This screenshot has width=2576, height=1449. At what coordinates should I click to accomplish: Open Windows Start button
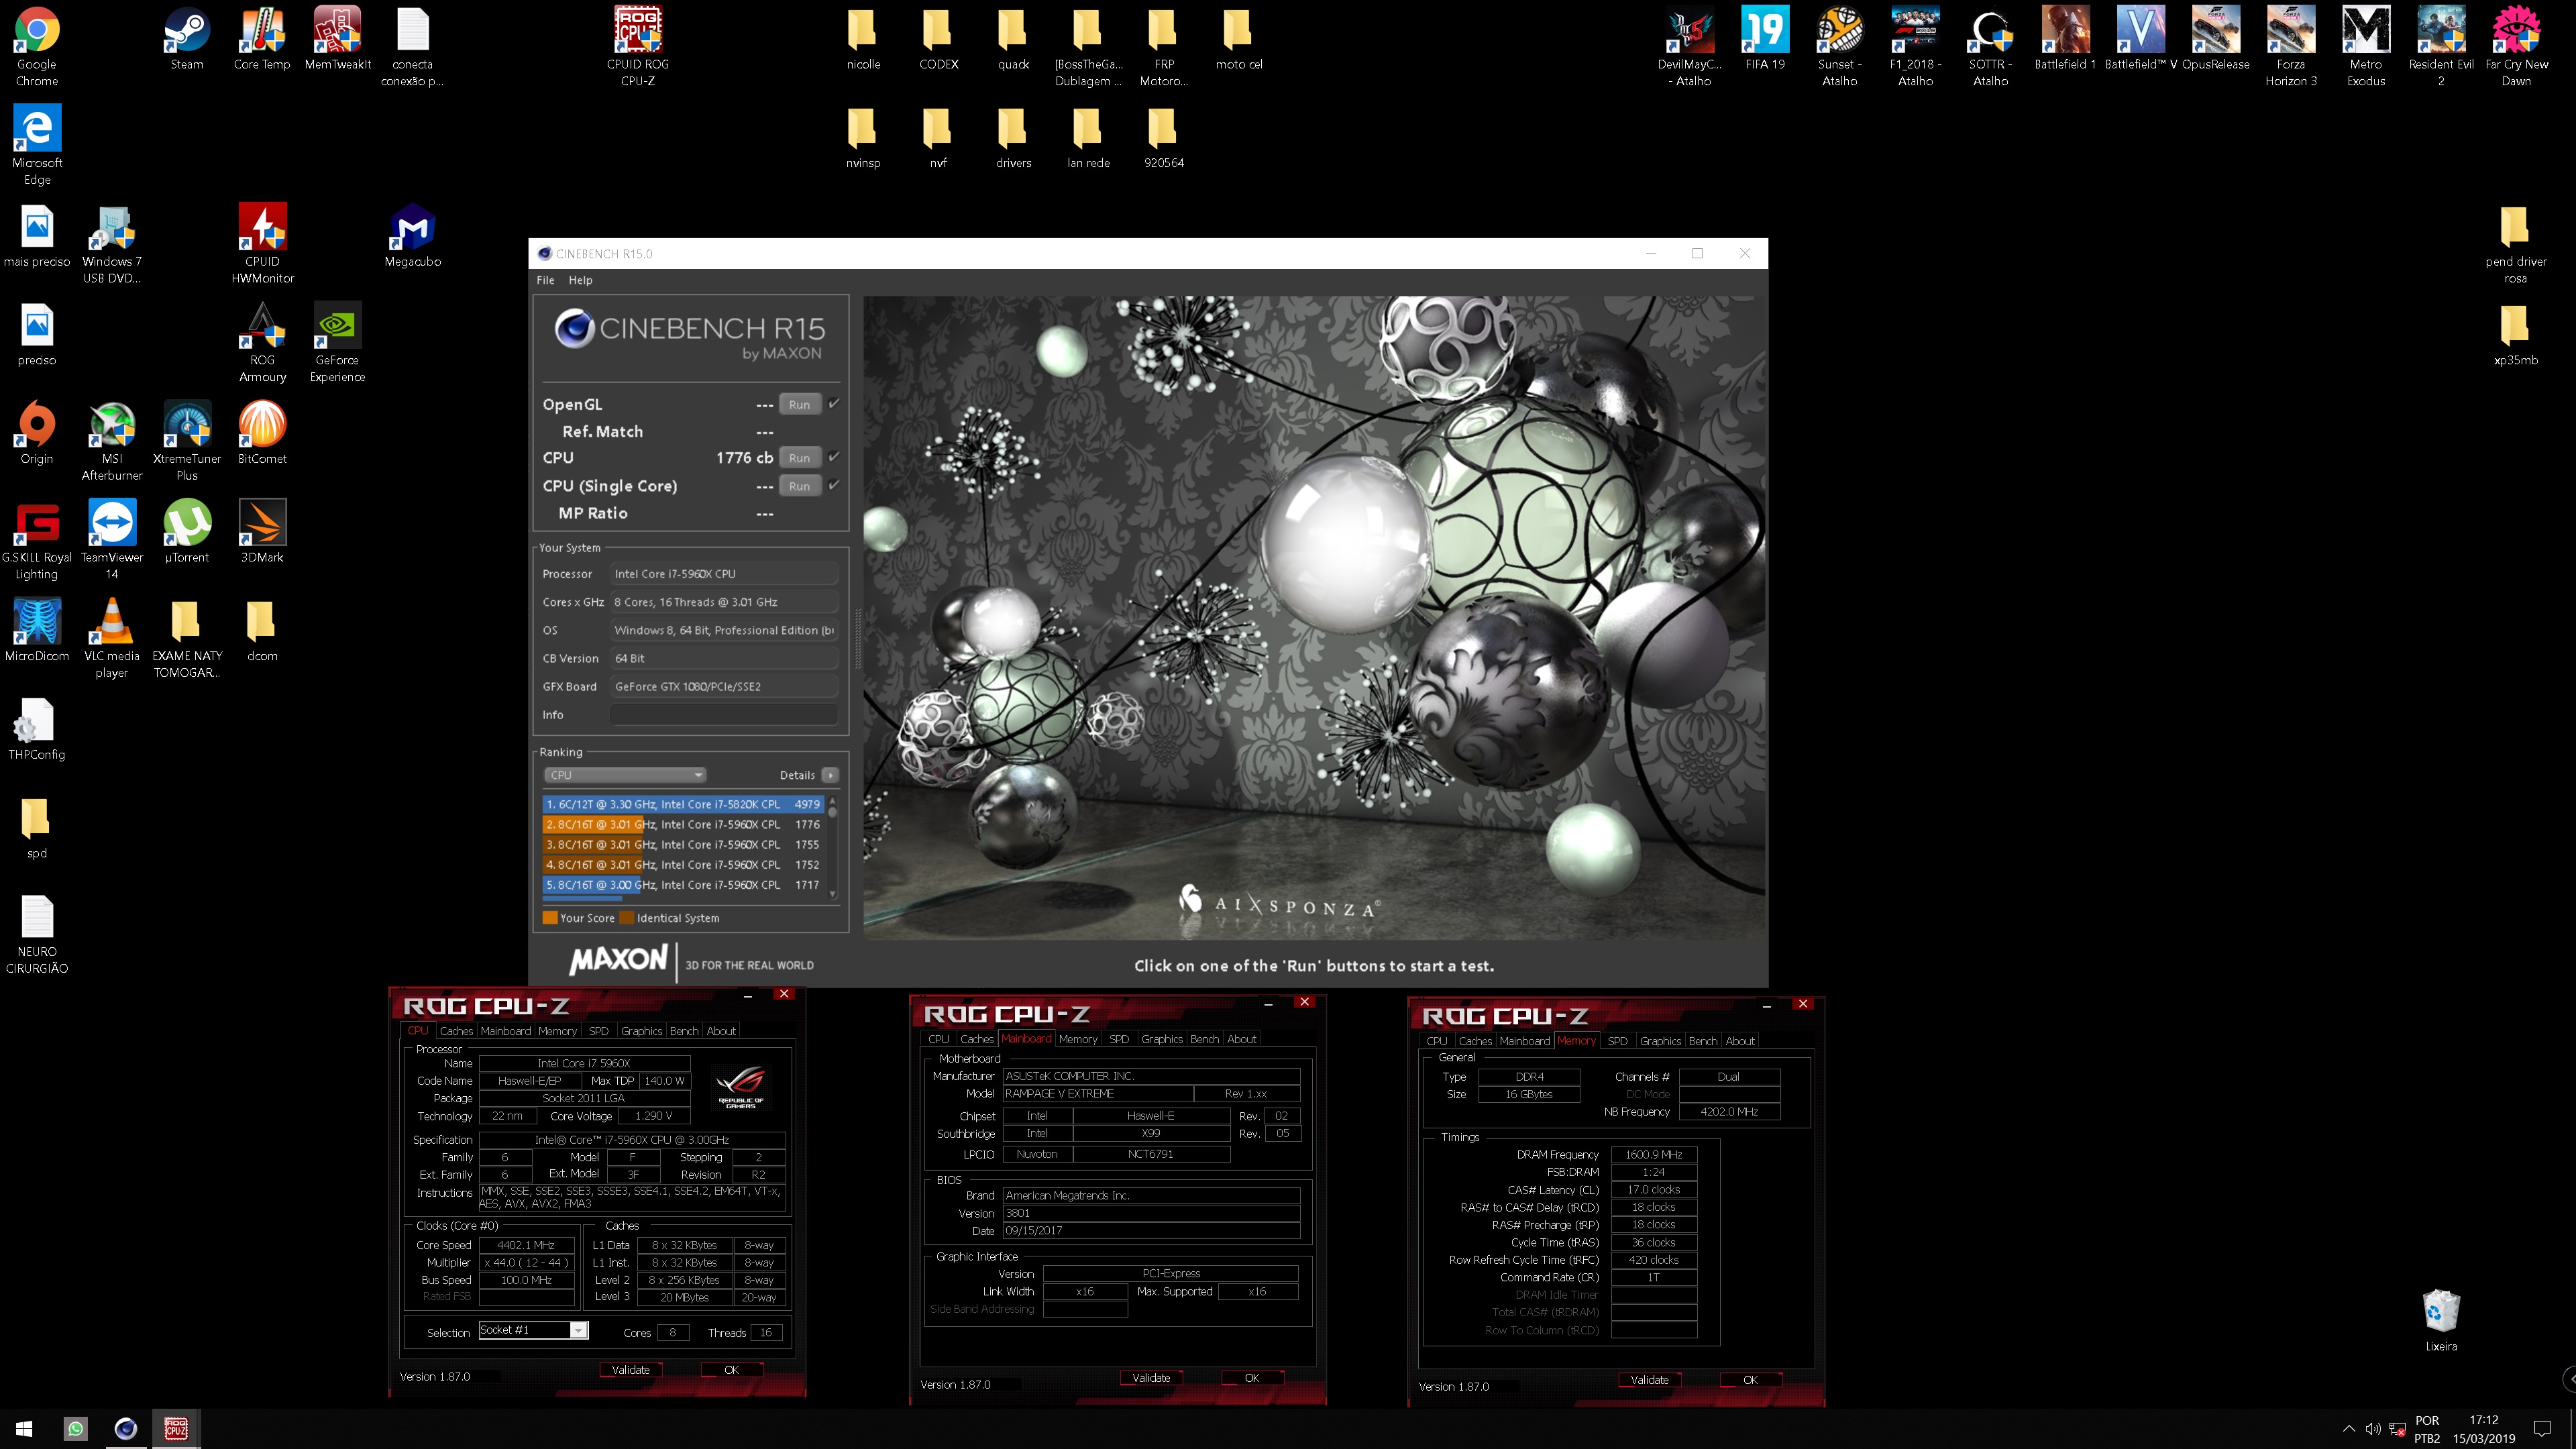point(24,1429)
